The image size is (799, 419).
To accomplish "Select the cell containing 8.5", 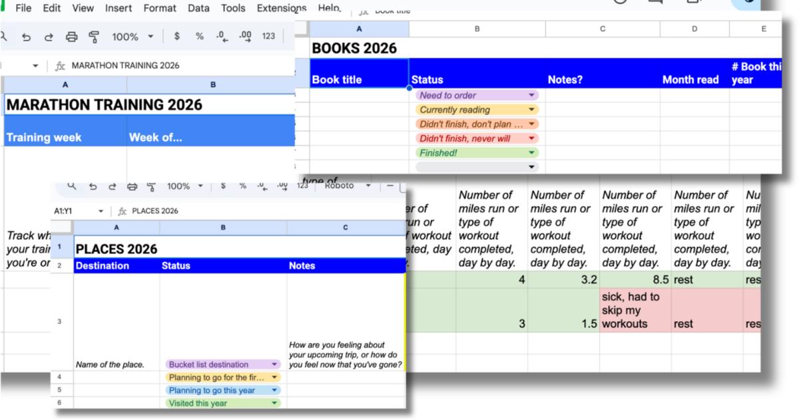I will tap(635, 280).
